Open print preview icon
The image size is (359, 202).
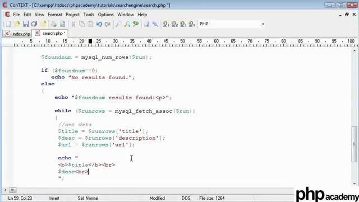coord(62,24)
